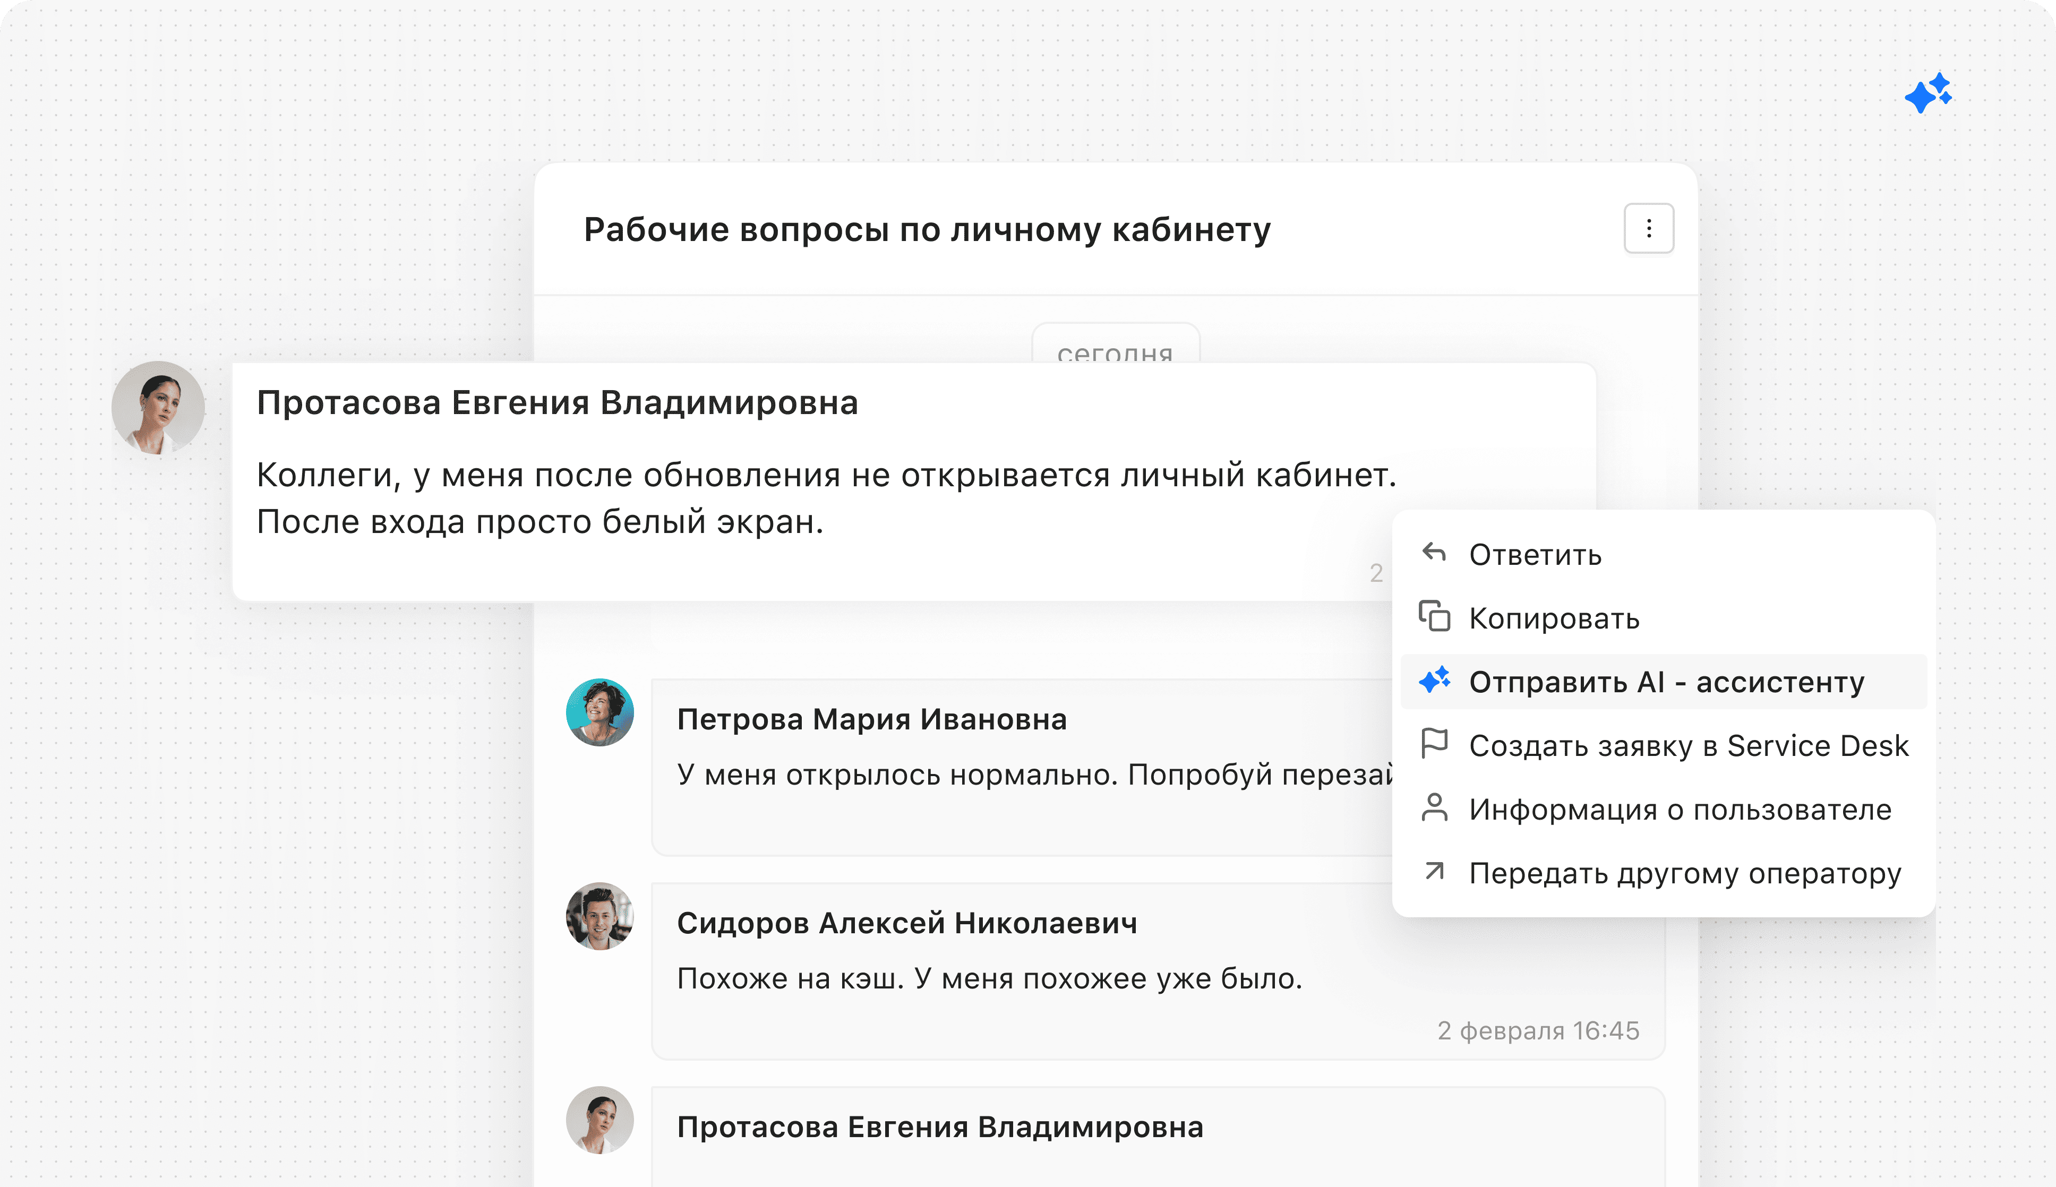Click sparkle icon beside Отправить AI - ассистенту
This screenshot has width=2056, height=1187.
pos(1434,680)
